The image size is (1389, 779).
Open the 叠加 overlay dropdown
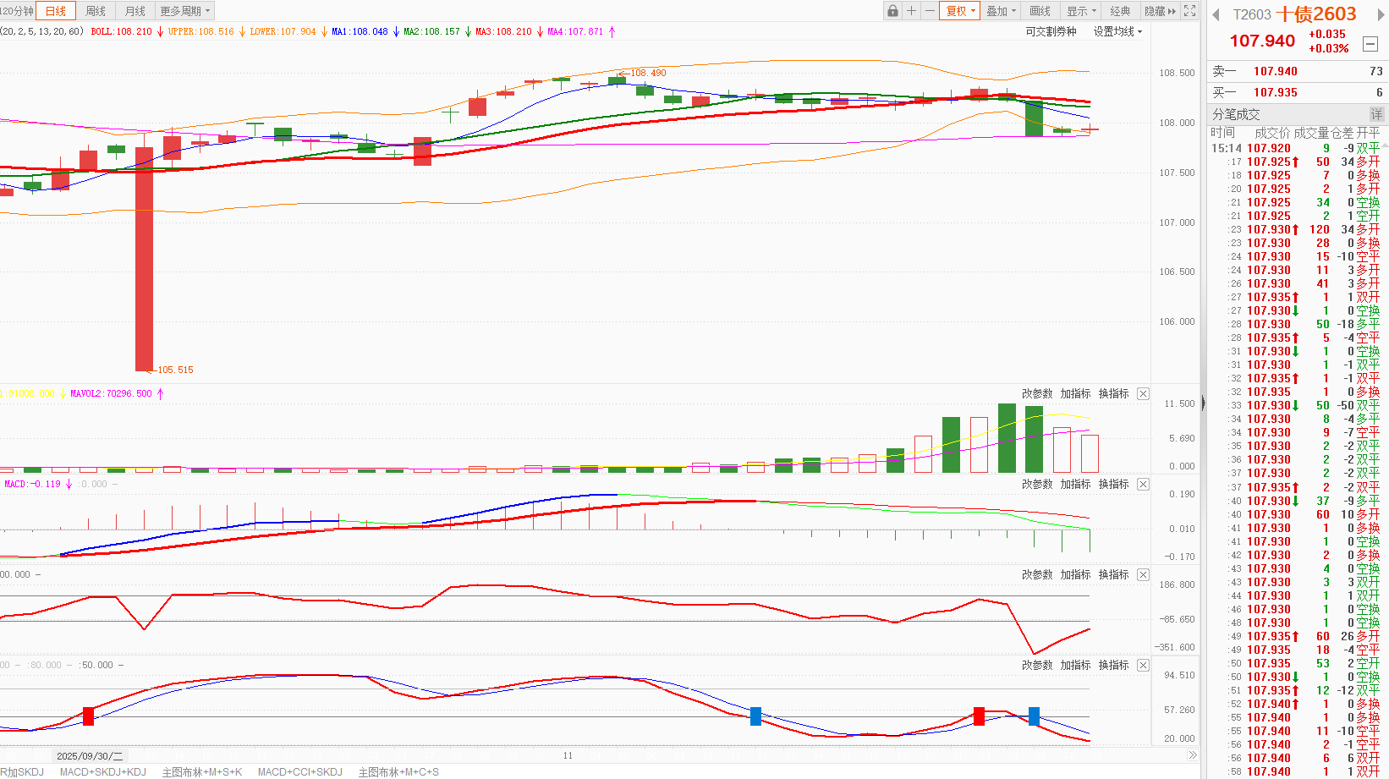point(1001,11)
